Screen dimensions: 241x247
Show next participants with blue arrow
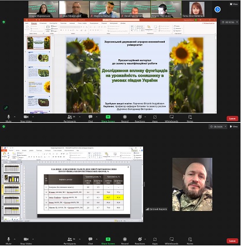(217, 9)
